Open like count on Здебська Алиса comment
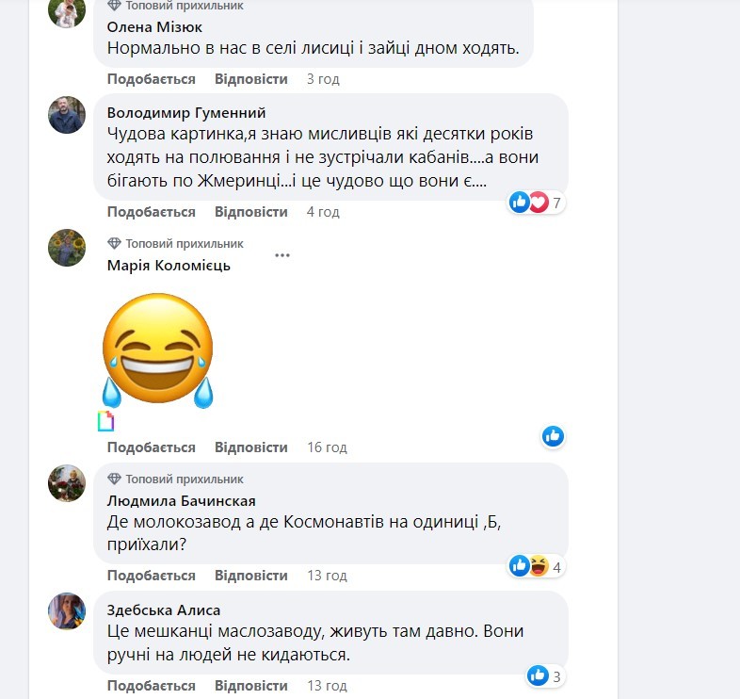The height and width of the screenshot is (699, 740). point(545,675)
